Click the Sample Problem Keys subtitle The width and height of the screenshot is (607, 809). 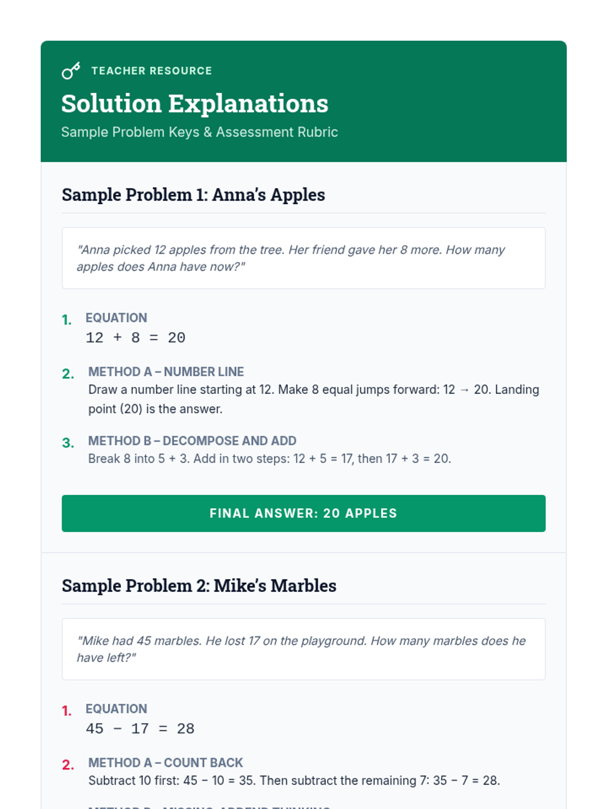click(199, 132)
